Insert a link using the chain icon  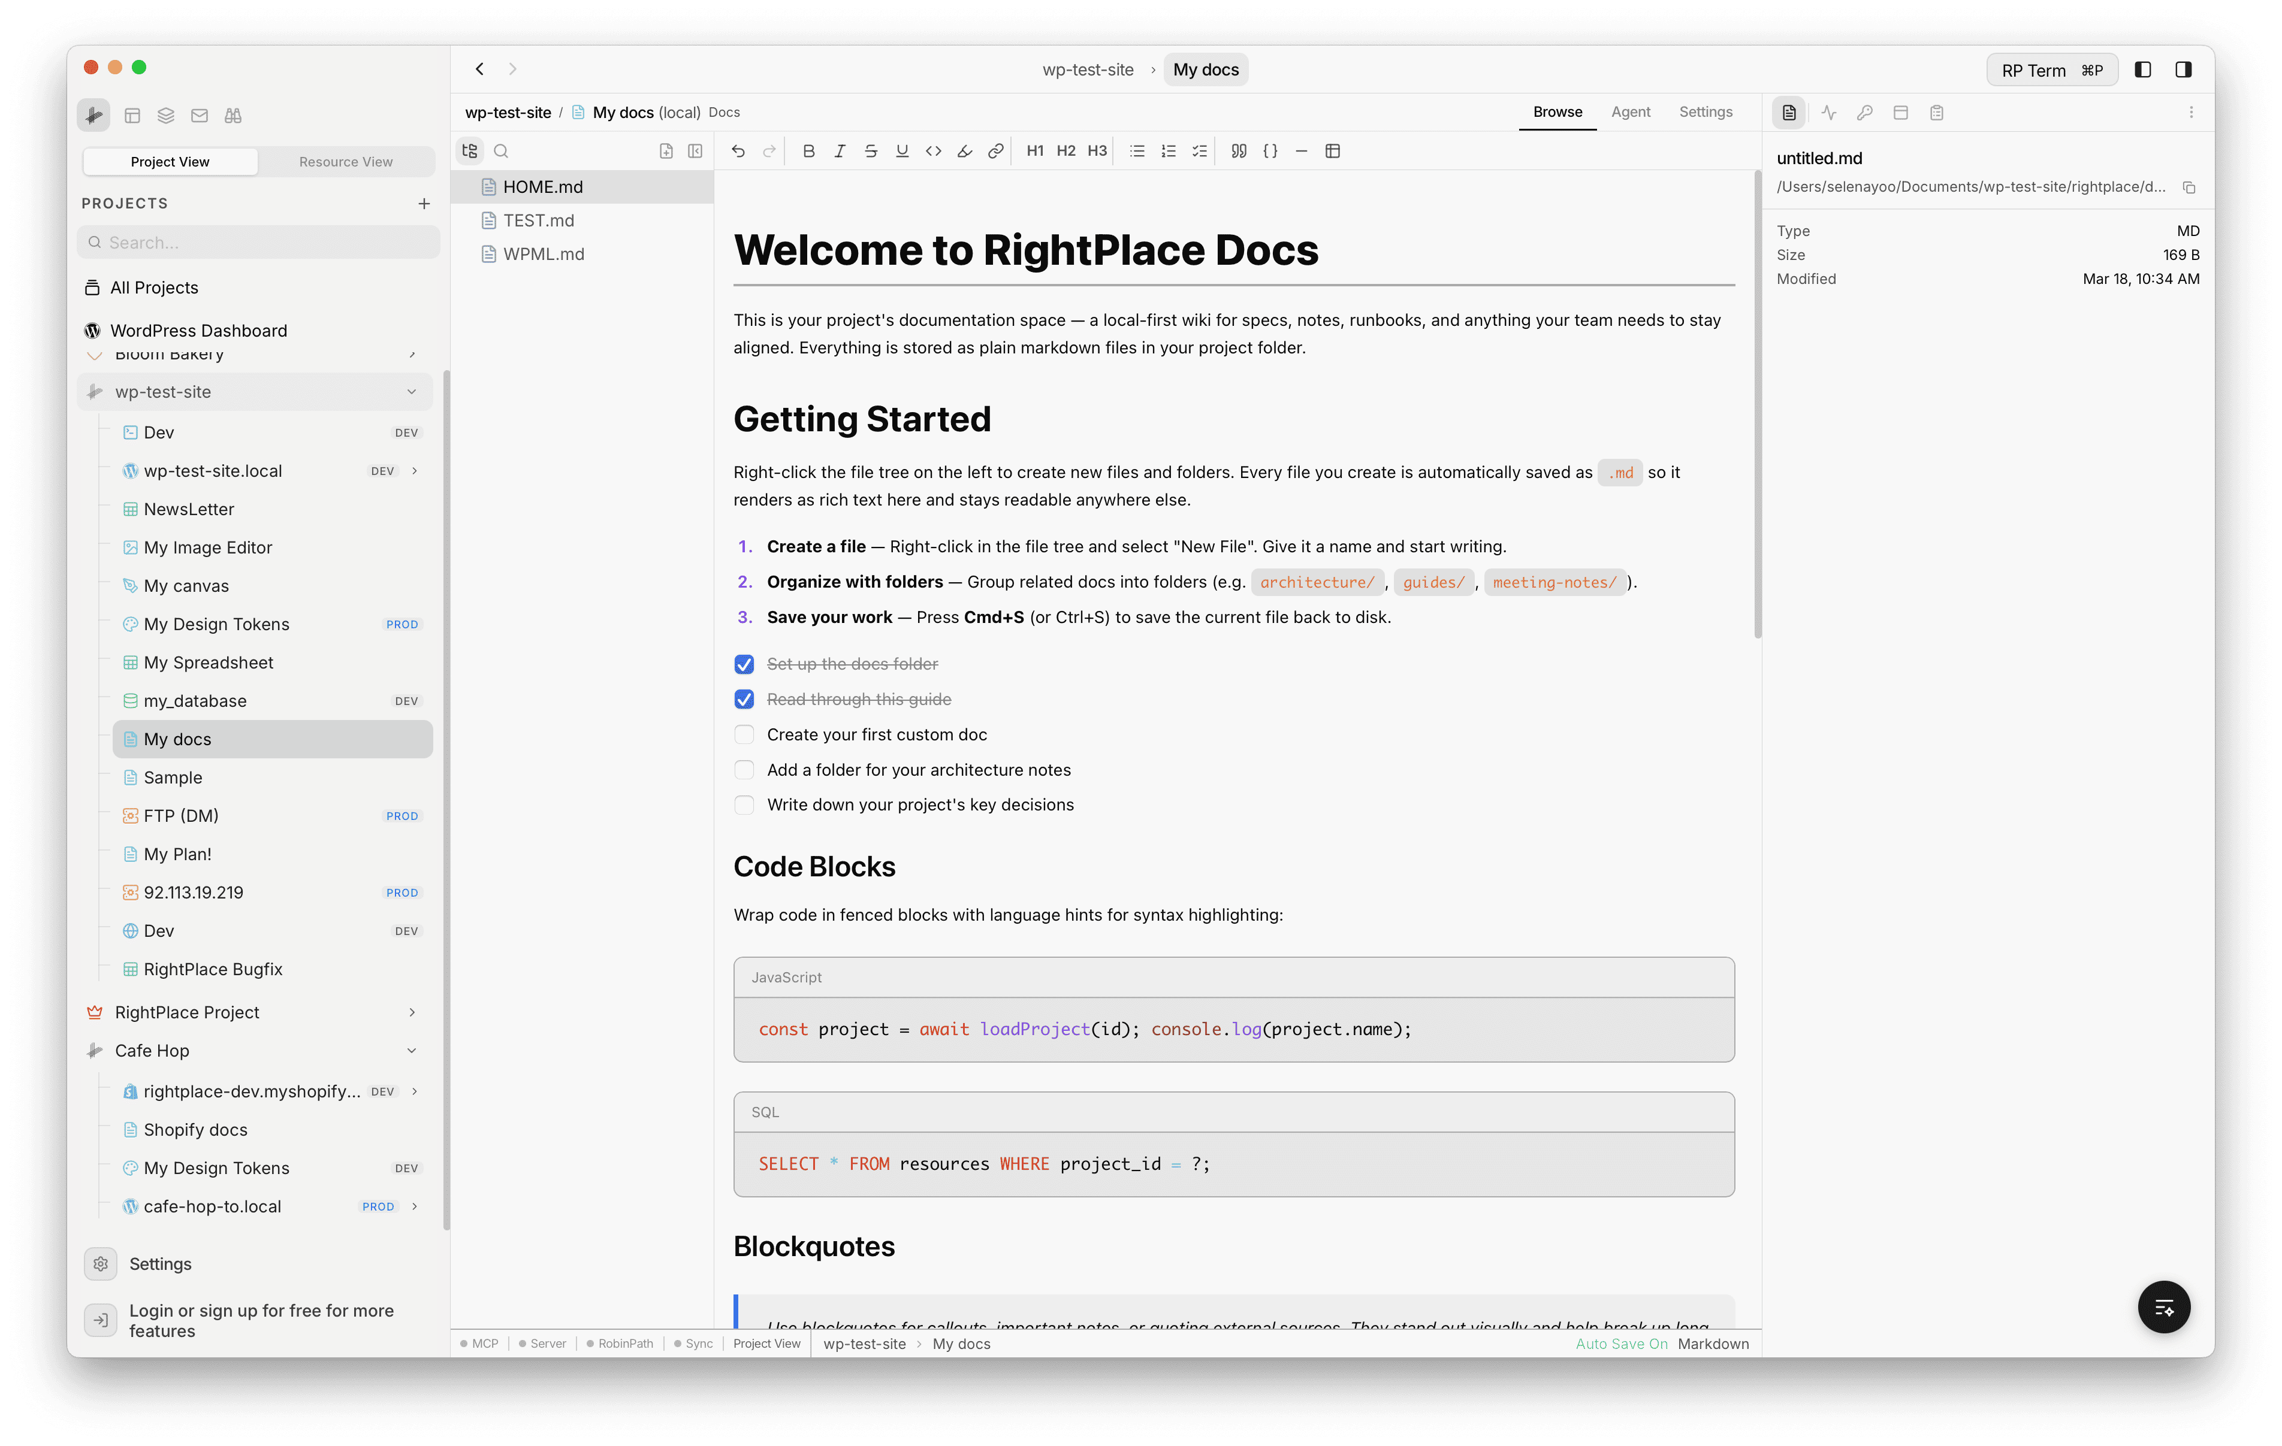pyautogui.click(x=995, y=151)
